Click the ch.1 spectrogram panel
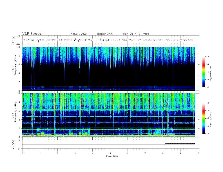This screenshot has width=223, height=172. coord(108,69)
